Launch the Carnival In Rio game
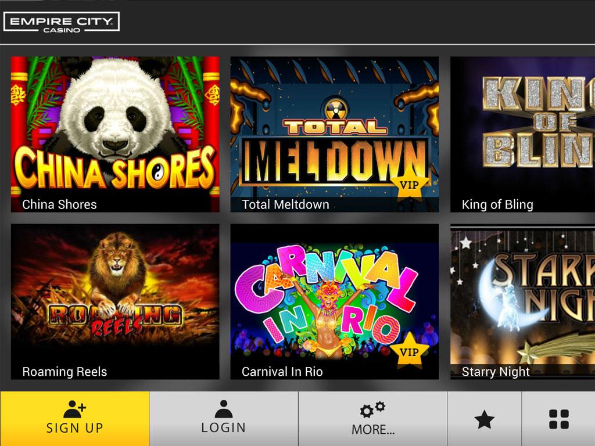Screen dimensions: 595x446 pos(334,301)
